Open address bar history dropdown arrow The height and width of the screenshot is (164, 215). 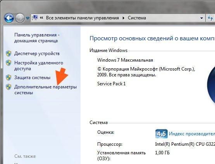[201, 18]
